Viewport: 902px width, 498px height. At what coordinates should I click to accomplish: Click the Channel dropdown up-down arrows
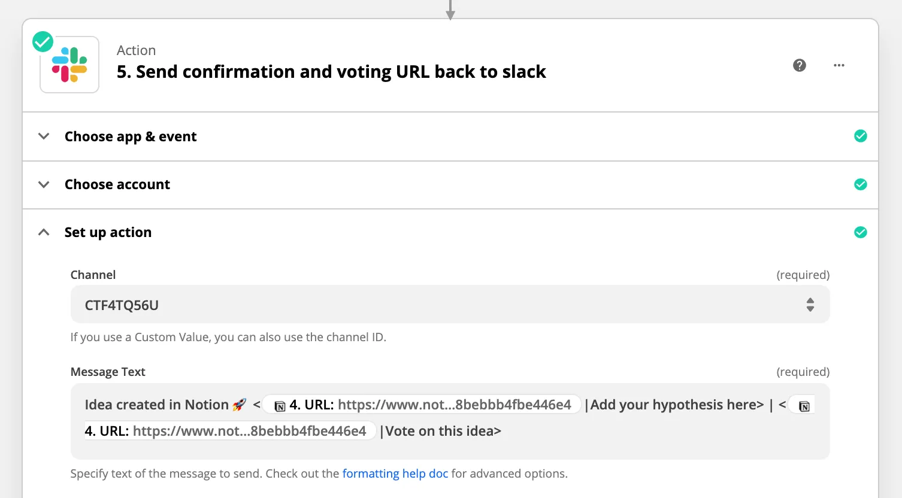coord(810,305)
